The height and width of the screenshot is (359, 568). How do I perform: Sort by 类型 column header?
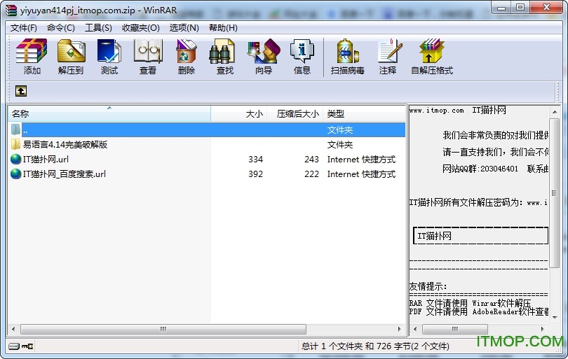[x=364, y=114]
